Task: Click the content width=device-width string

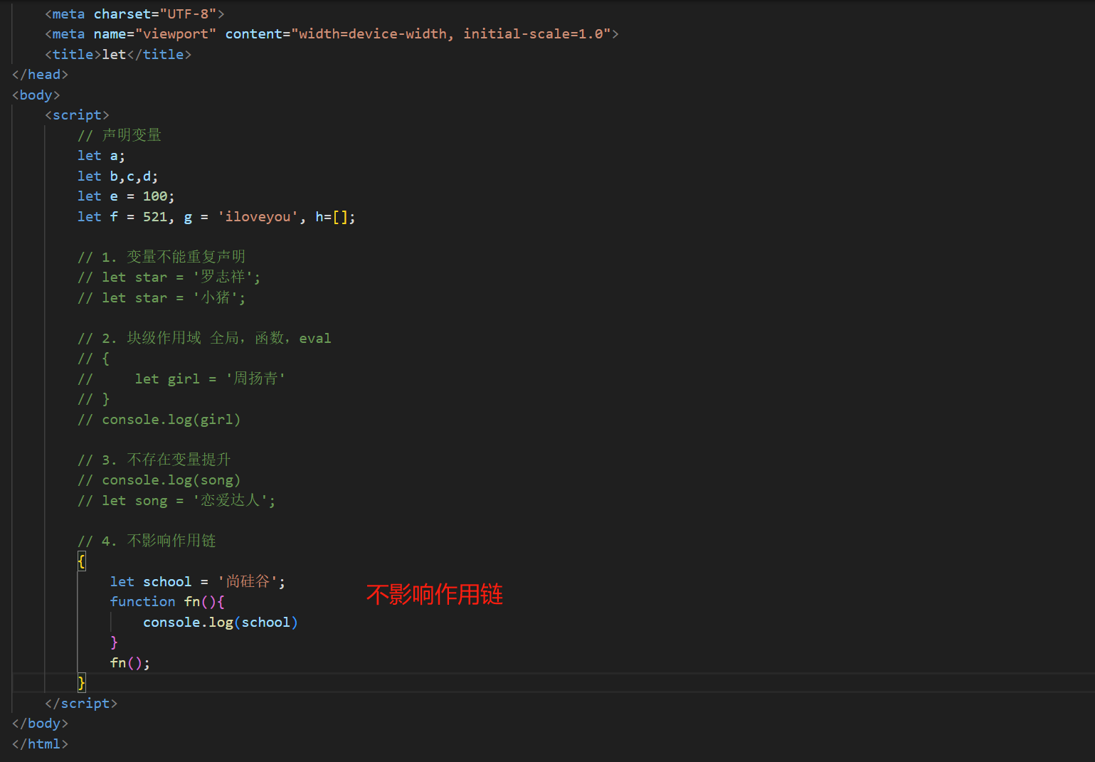Action: coord(451,34)
